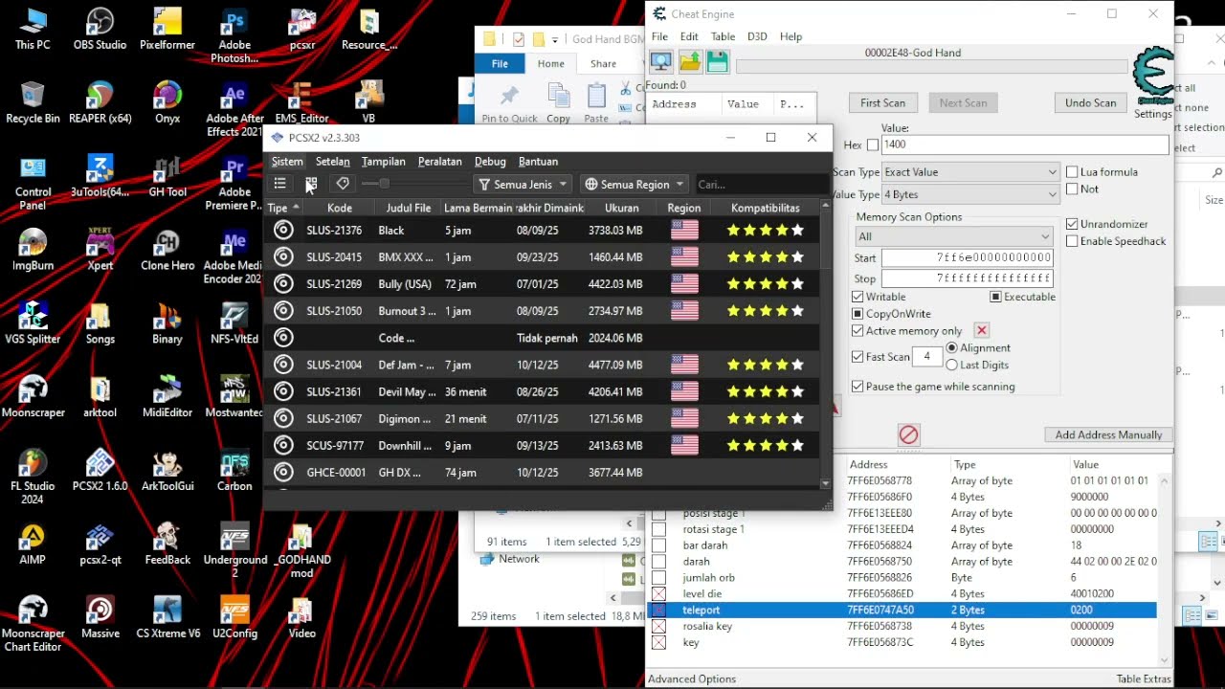Open Table Extras in Cheat Engine
The width and height of the screenshot is (1225, 689).
click(x=1144, y=679)
